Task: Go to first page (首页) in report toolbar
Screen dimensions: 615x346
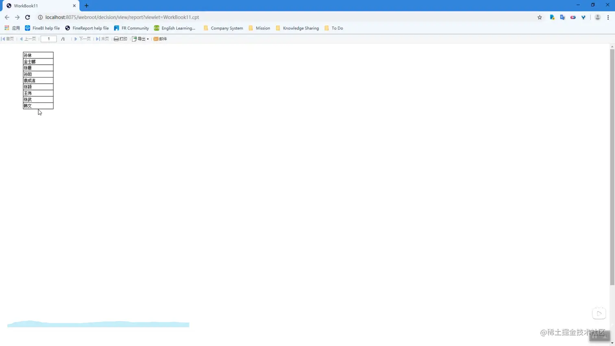Action: coord(8,39)
